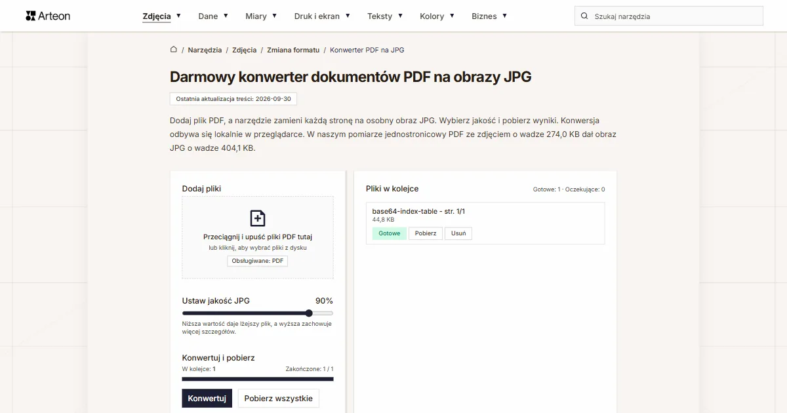Click the Gotowe status badge
Screen dimensions: 787x413
click(390, 233)
